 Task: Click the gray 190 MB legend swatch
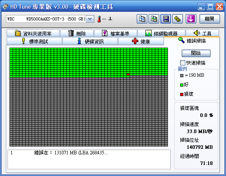point(182,76)
